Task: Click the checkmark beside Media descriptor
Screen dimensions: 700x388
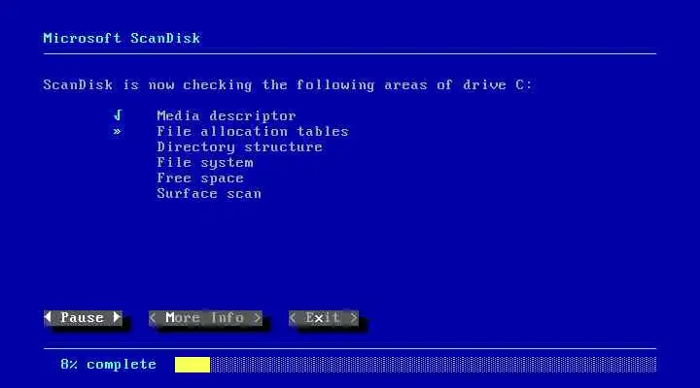Action: click(118, 115)
